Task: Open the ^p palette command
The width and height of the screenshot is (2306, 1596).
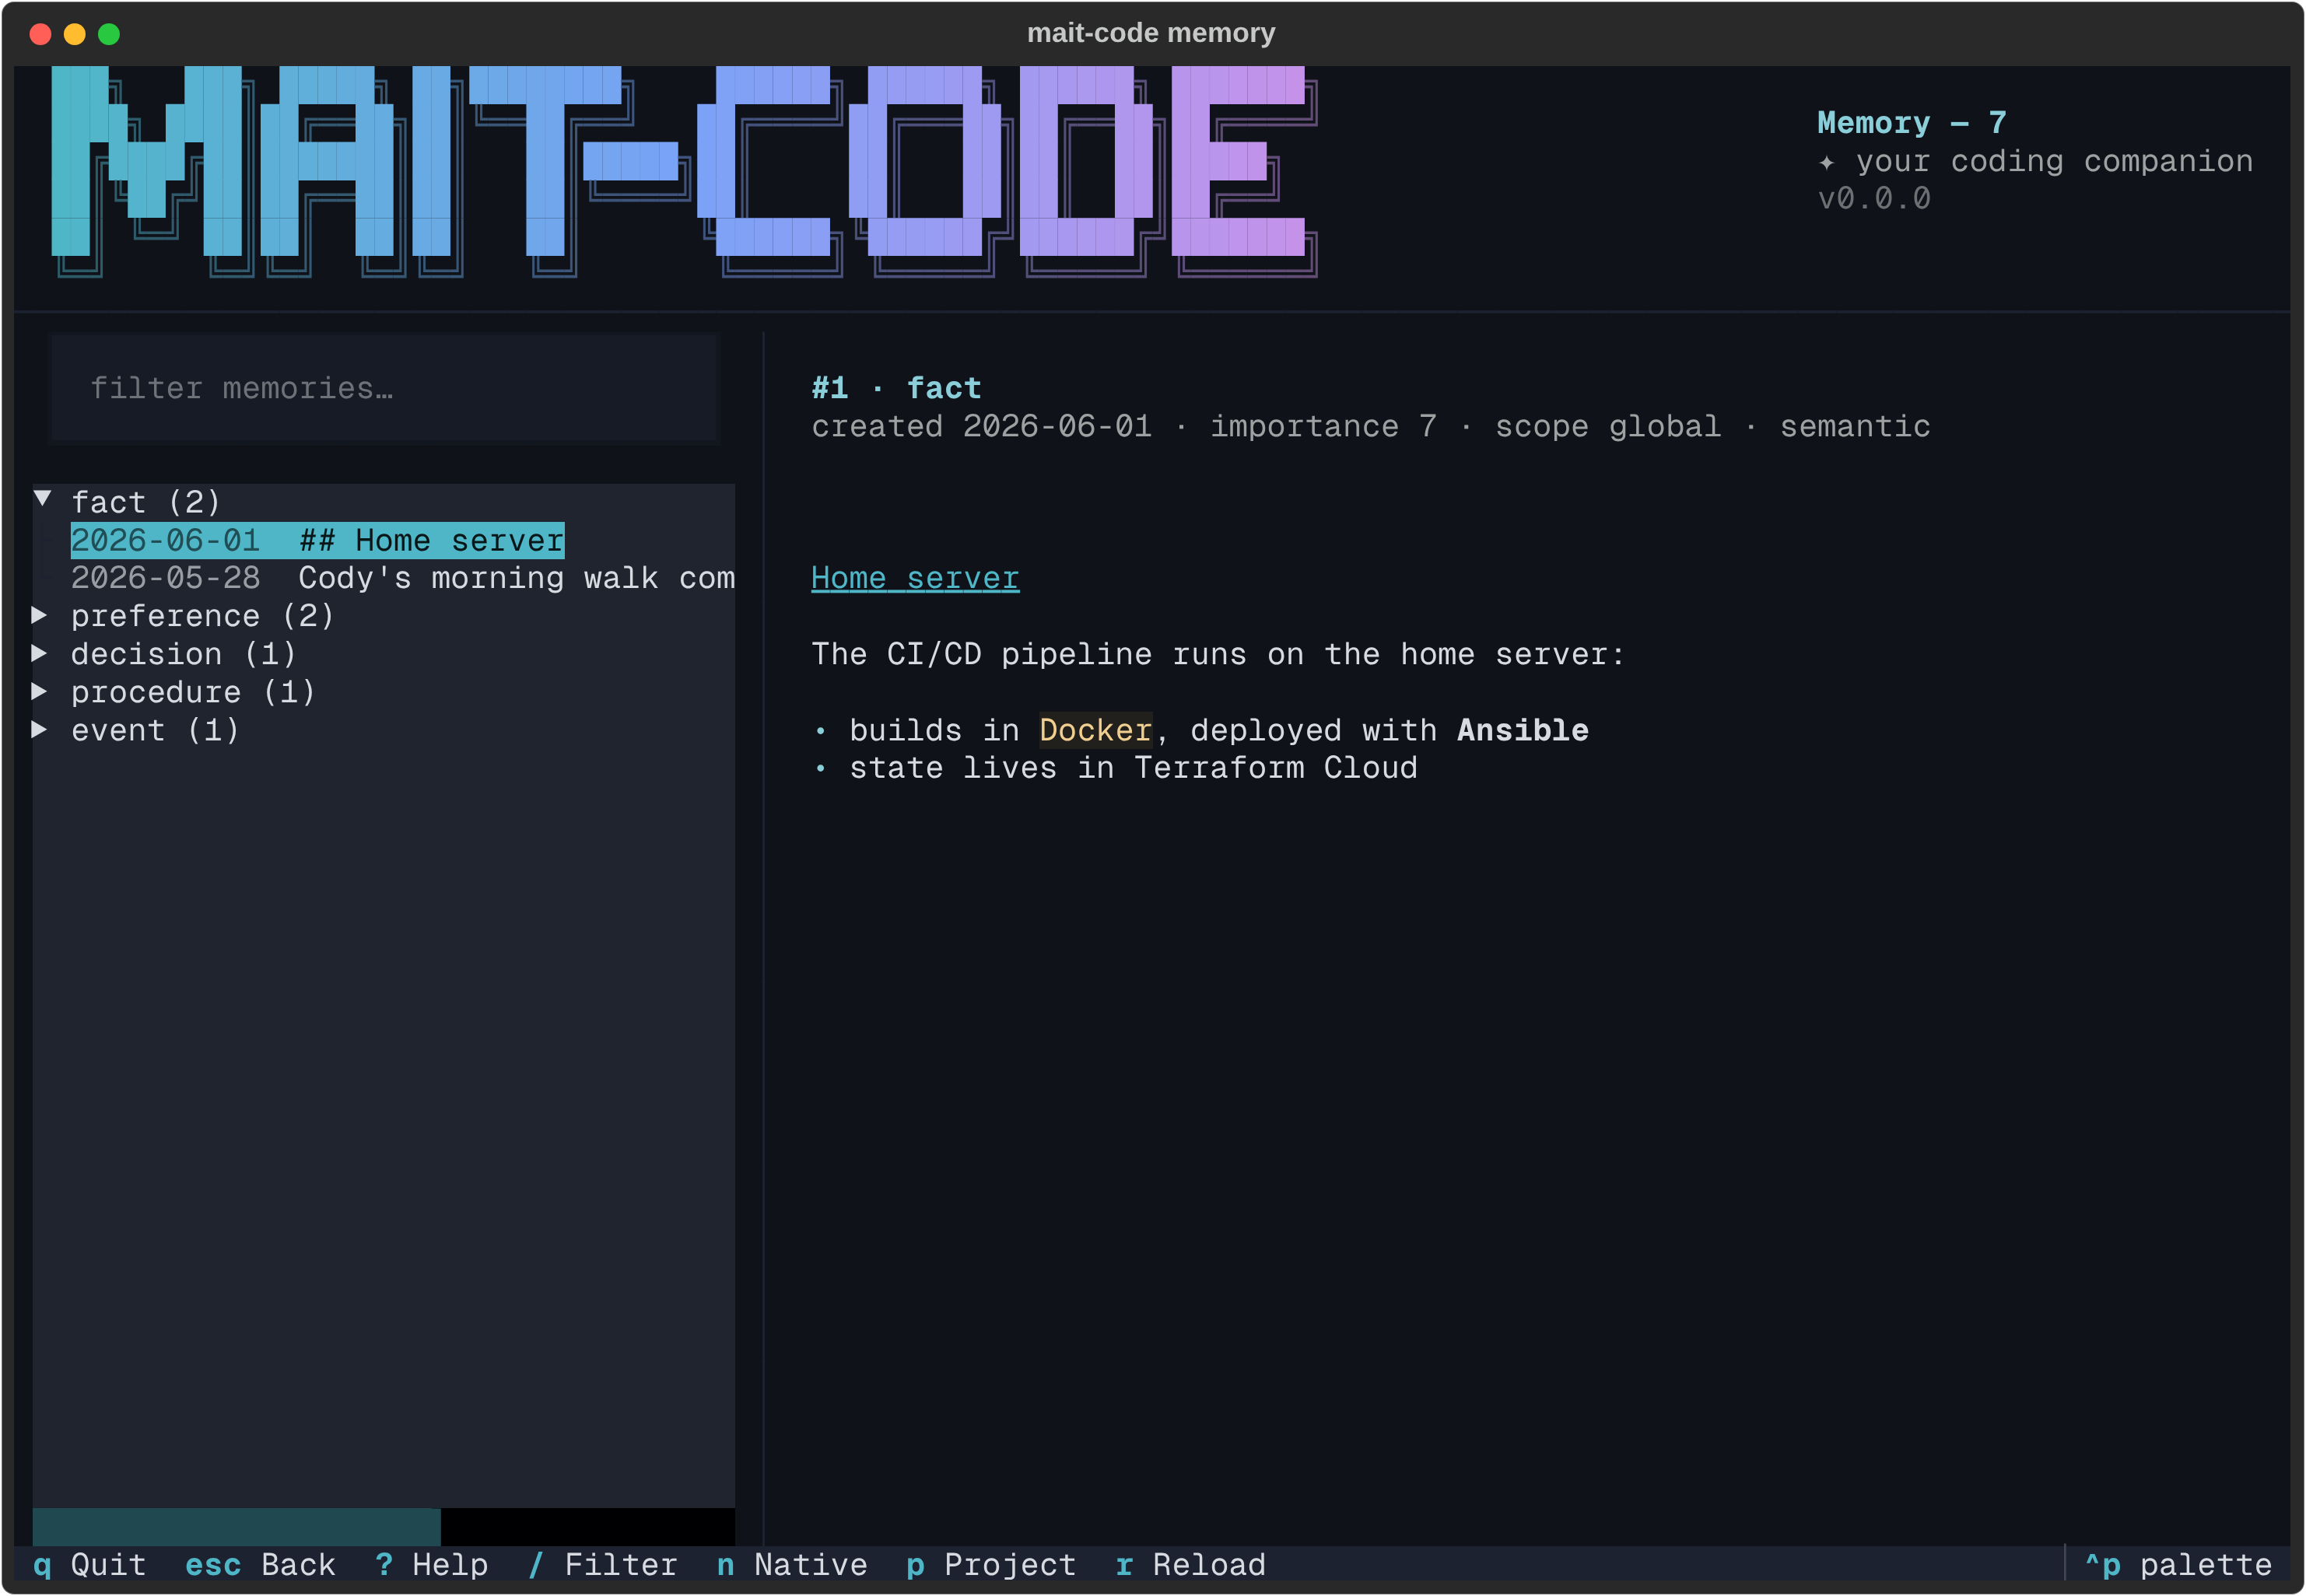Action: click(x=2178, y=1565)
